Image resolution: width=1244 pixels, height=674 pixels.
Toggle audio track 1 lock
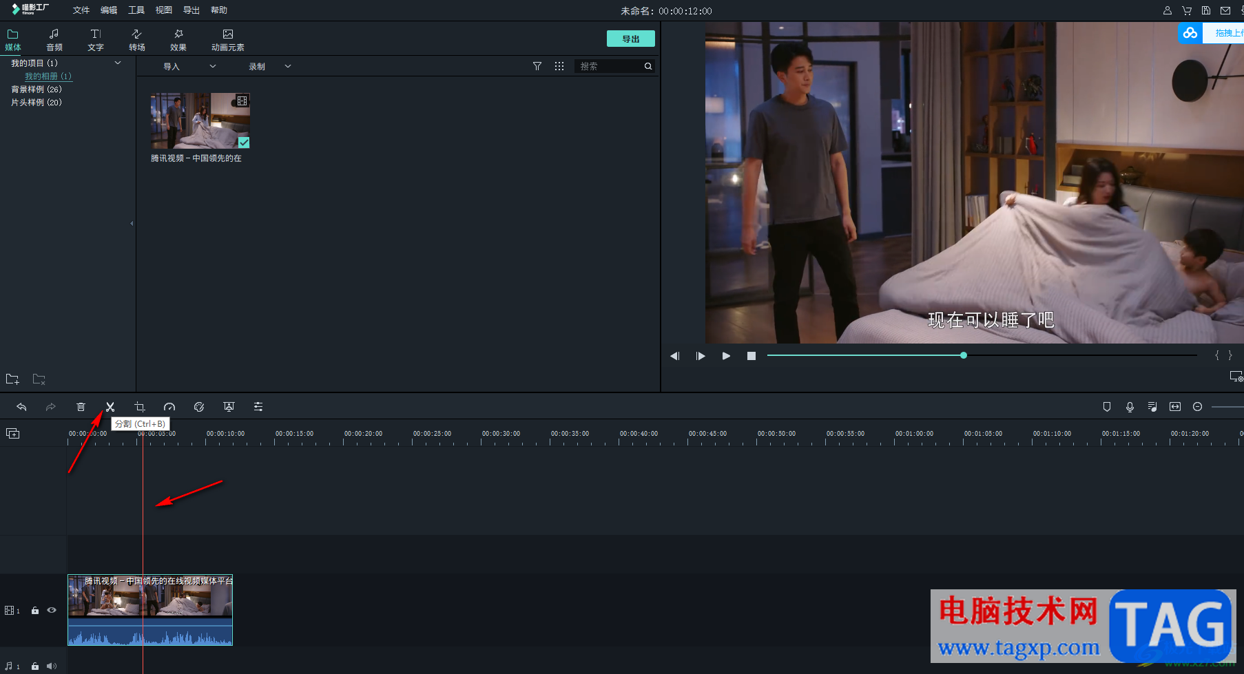[x=35, y=666]
